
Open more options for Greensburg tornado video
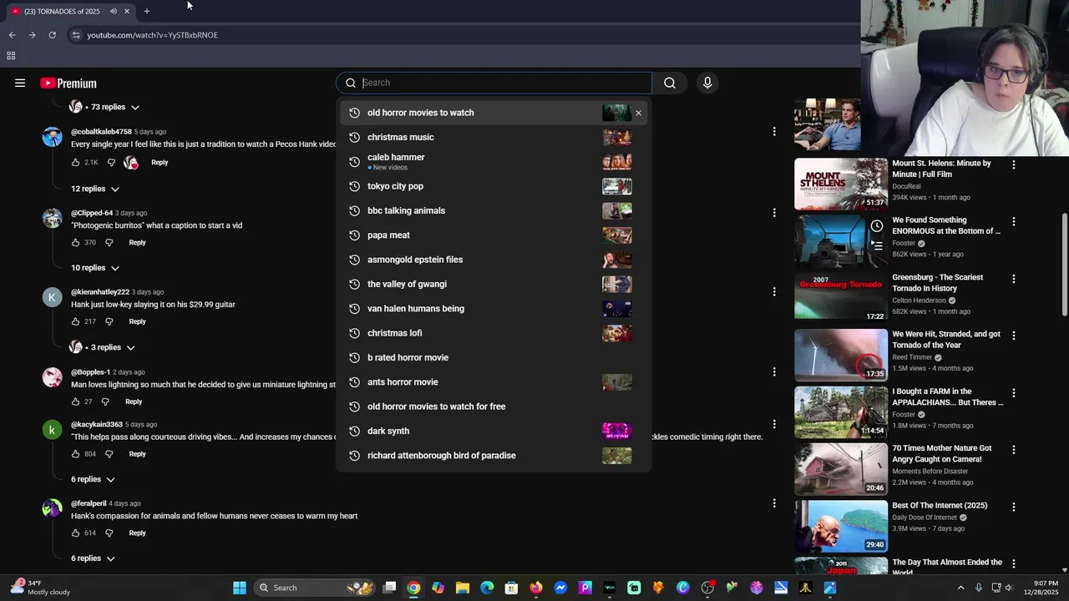(x=1014, y=279)
